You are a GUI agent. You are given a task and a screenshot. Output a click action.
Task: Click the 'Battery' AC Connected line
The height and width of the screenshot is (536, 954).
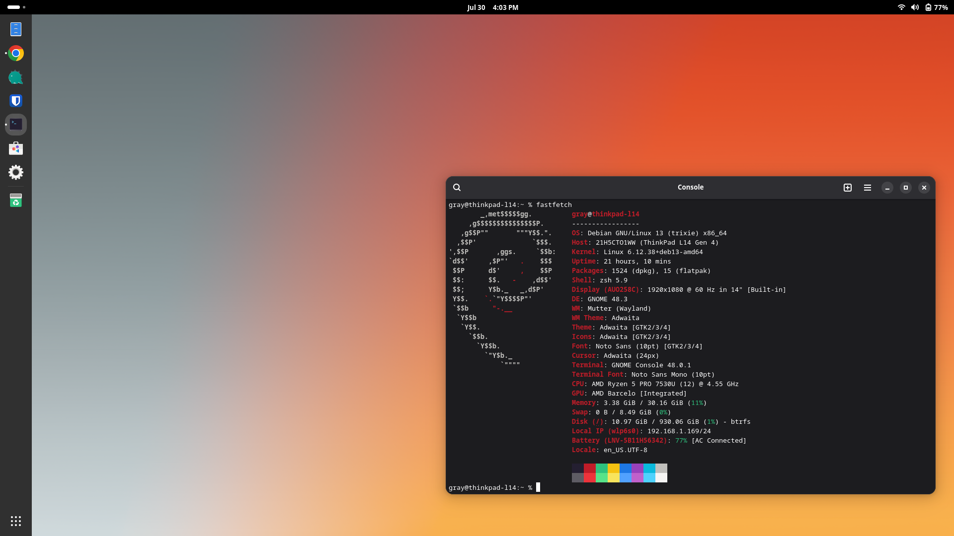[659, 440]
